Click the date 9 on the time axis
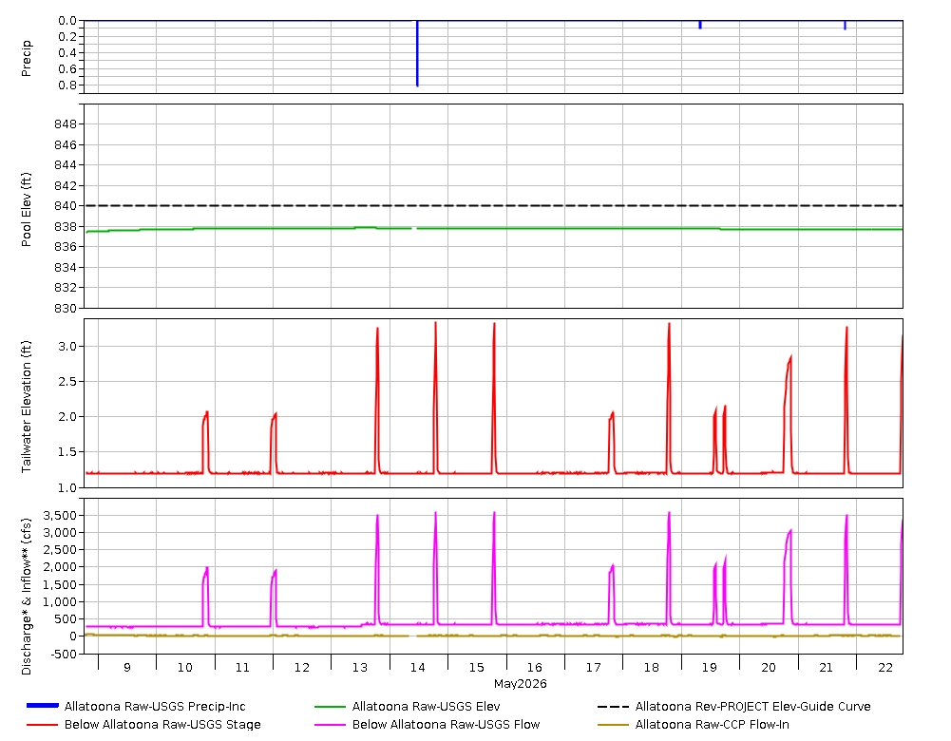 (x=126, y=668)
